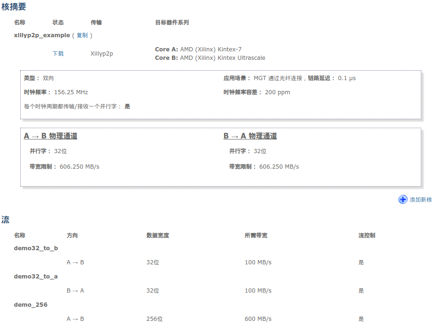
Task: Click the 32位 data width of demo32_to_a
Action: (153, 291)
